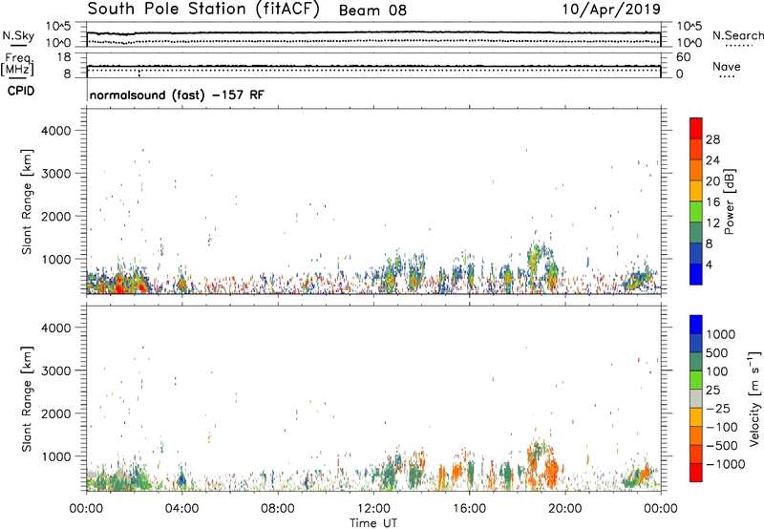
Task: Pick the yellow -25 to -100 velocity segment
Action: 696,417
